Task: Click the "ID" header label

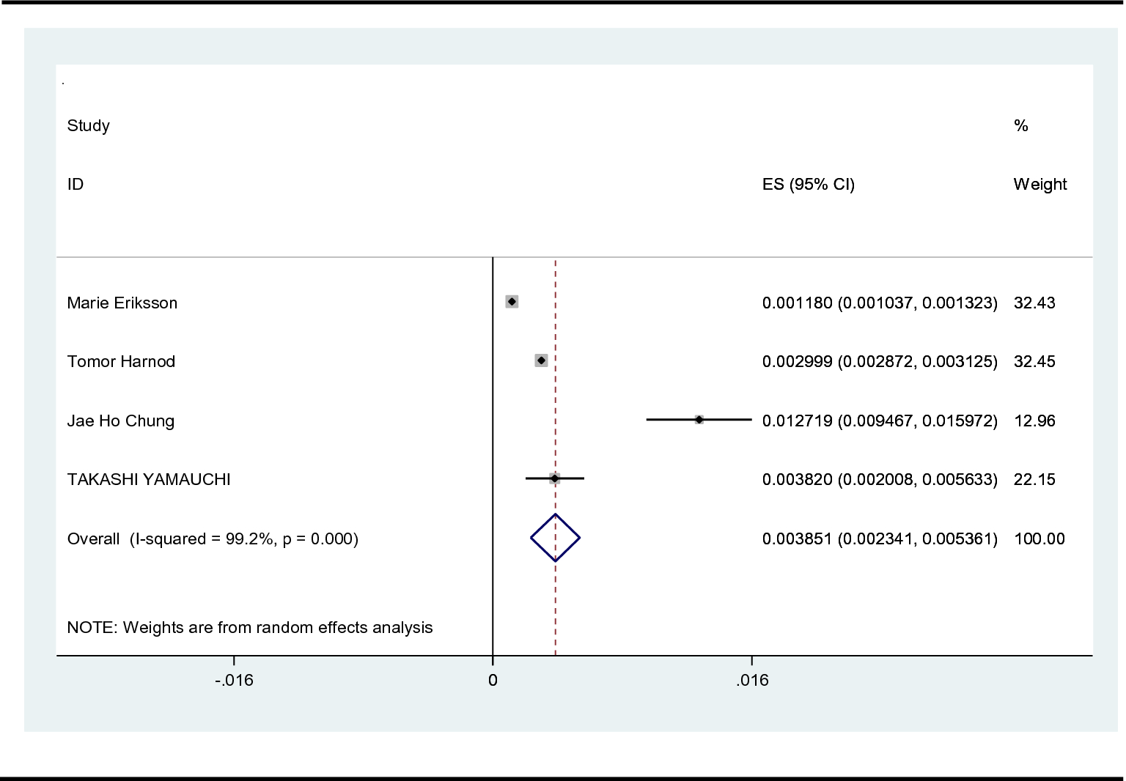Action: click(76, 185)
